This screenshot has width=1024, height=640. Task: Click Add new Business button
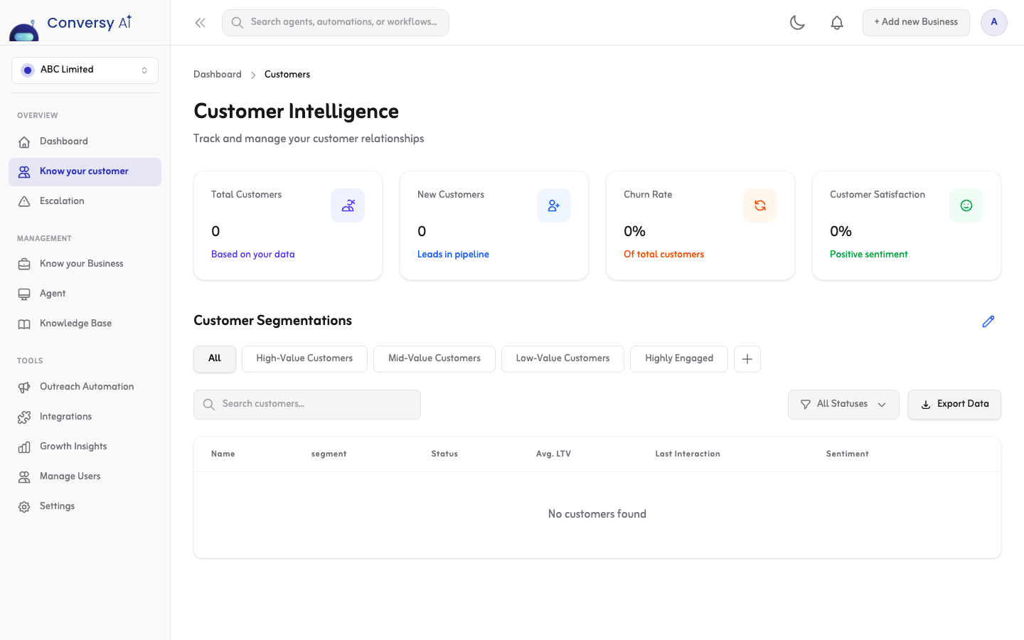(916, 23)
